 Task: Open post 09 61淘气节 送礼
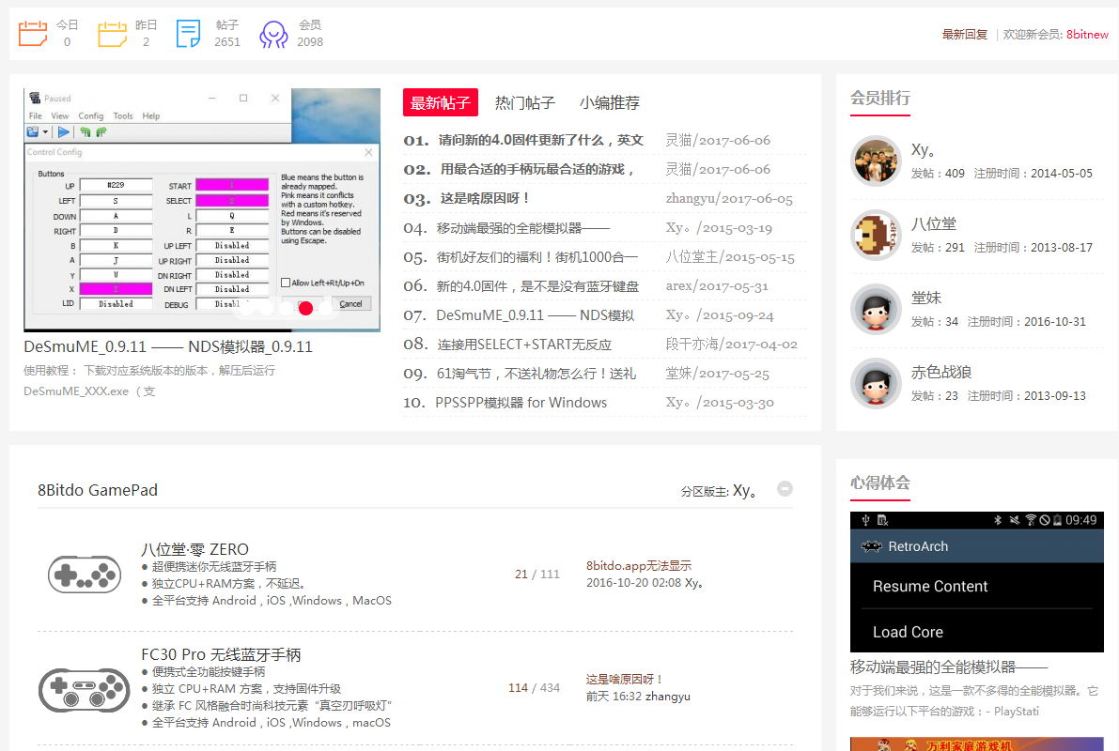pyautogui.click(x=536, y=374)
